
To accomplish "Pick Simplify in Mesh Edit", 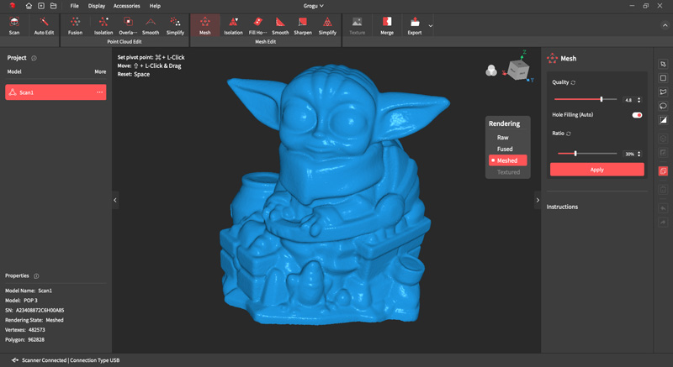I will (x=327, y=26).
